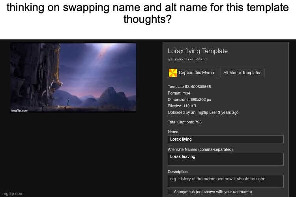Click the Uploaded by an Imgflip user text

(203, 112)
